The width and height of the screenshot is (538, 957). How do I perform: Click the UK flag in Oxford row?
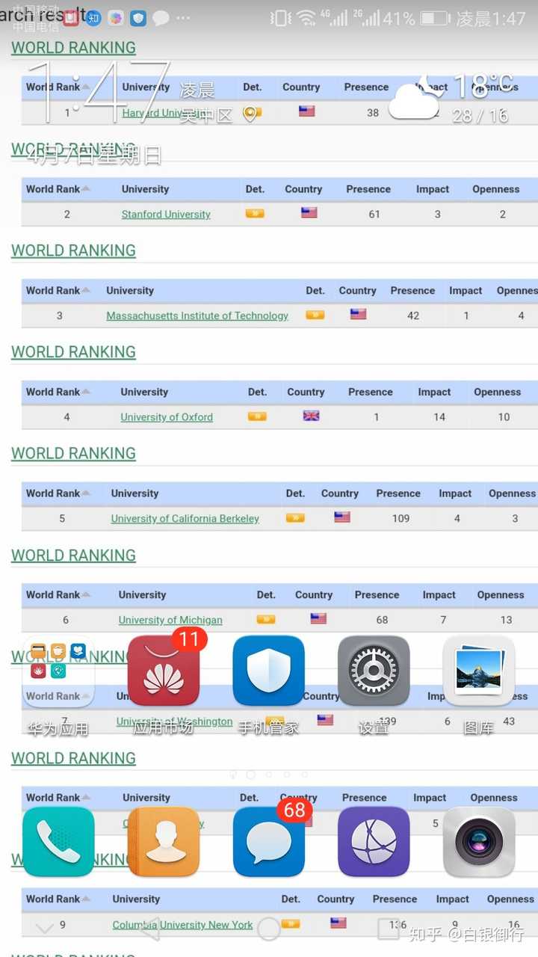click(x=311, y=416)
